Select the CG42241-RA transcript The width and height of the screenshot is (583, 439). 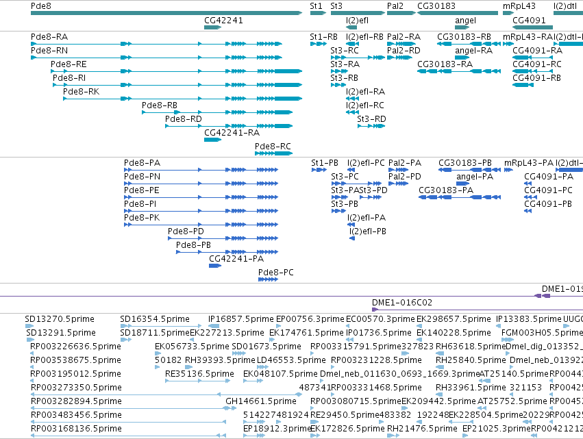coord(212,140)
